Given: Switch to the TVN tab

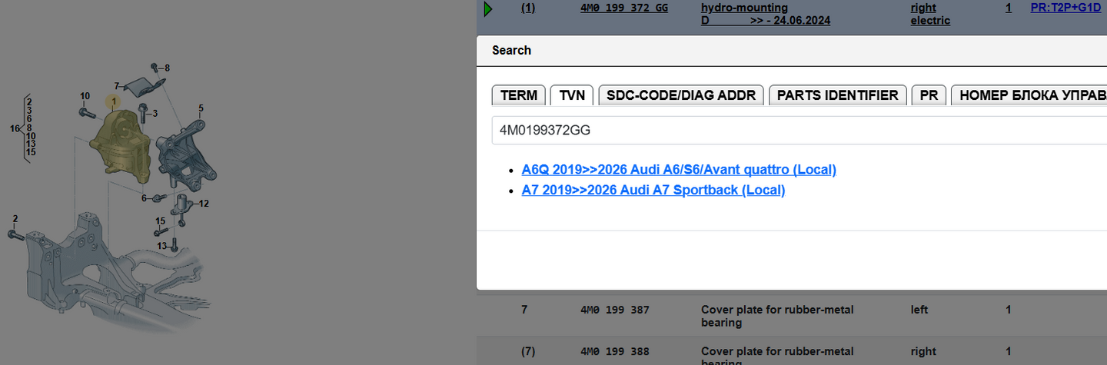Looking at the screenshot, I should tap(572, 95).
